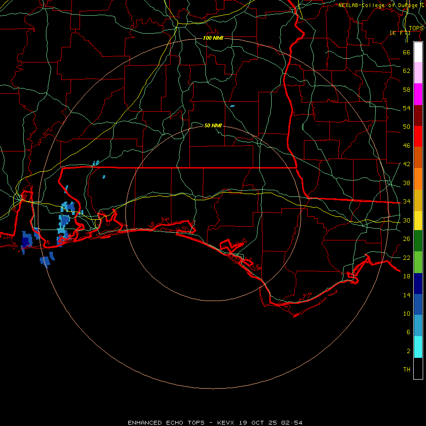
Task: Click the legend value 18
Action: tap(407, 276)
